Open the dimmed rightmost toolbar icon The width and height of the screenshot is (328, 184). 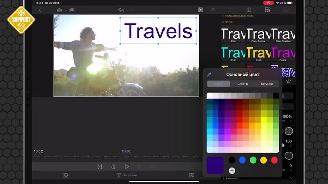(286, 10)
